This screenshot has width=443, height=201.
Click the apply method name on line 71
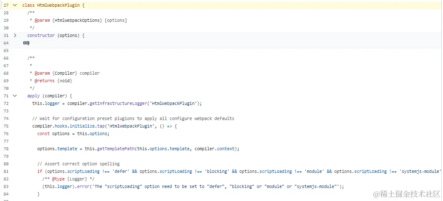(x=34, y=96)
